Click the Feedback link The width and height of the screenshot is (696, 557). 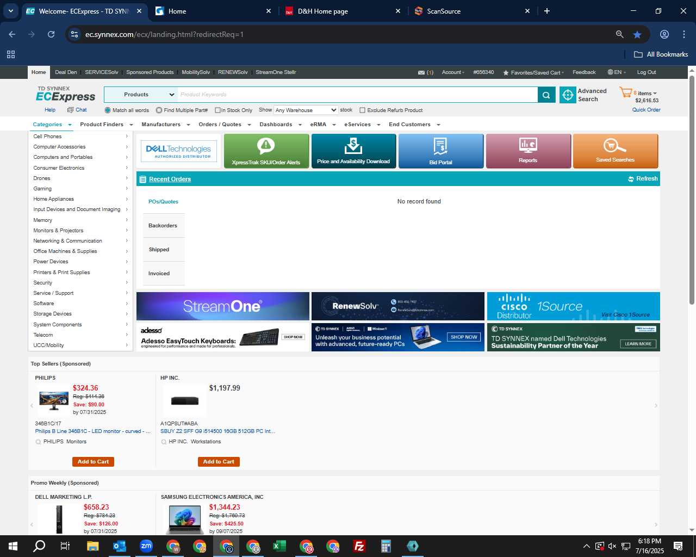click(584, 72)
